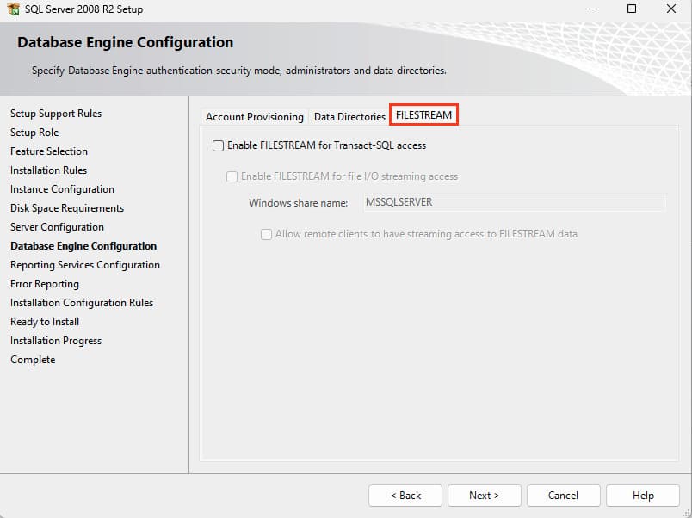Image resolution: width=692 pixels, height=518 pixels.
Task: Click the SQL Server Setup title bar icon
Action: 13,9
